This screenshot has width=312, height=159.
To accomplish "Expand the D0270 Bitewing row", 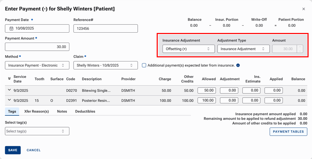I will click(9, 90).
